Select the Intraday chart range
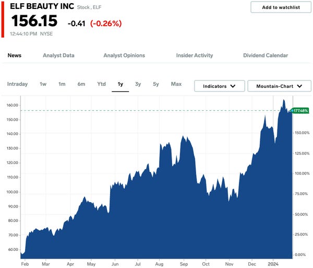The height and width of the screenshot is (268, 313). pyautogui.click(x=17, y=84)
